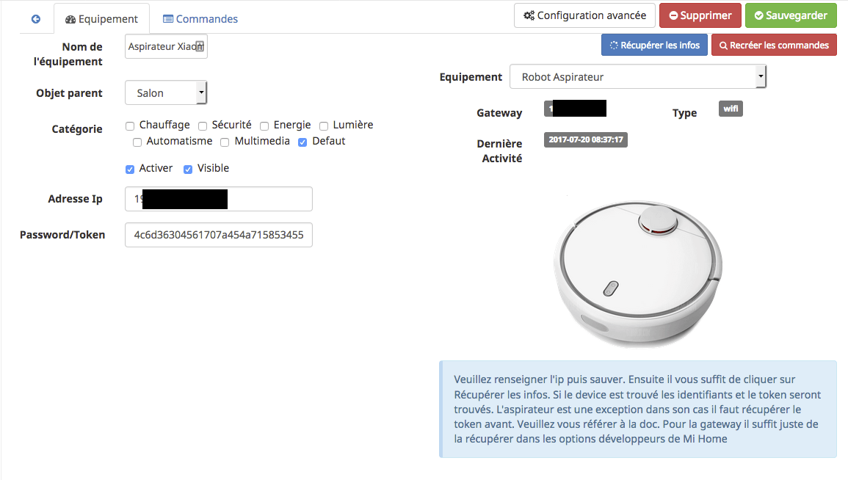The height and width of the screenshot is (480, 848).
Task: Click the last activity timestamp badge
Action: click(586, 139)
